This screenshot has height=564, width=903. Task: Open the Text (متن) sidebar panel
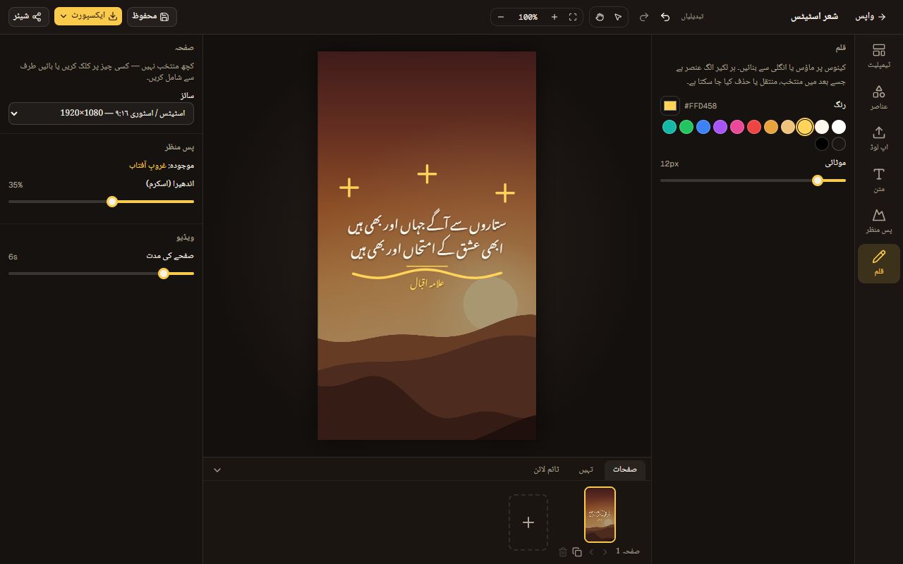click(x=879, y=180)
